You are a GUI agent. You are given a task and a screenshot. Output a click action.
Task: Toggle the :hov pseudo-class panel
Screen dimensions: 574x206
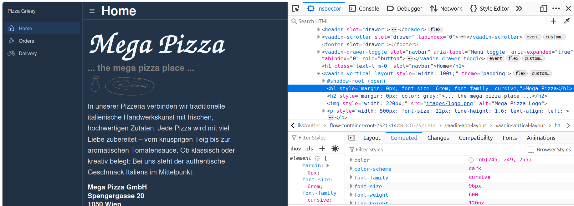[x=295, y=149]
